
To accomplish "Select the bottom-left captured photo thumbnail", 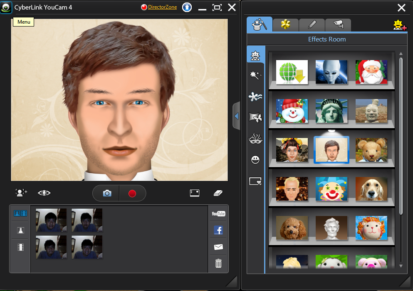I will 51,247.
